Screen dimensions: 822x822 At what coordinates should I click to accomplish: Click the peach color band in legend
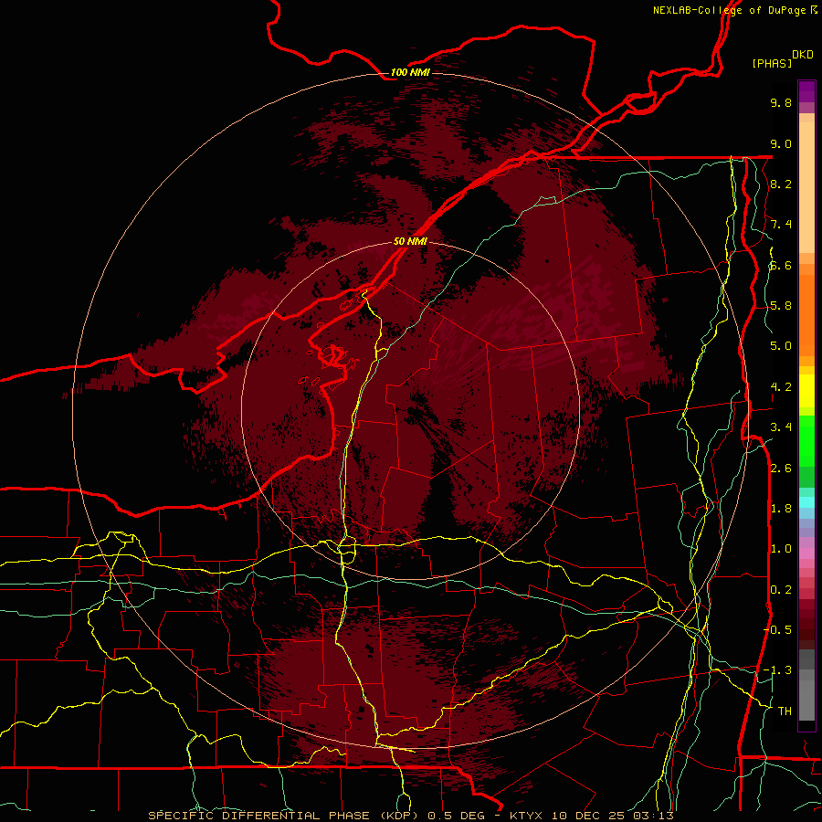coord(806,184)
